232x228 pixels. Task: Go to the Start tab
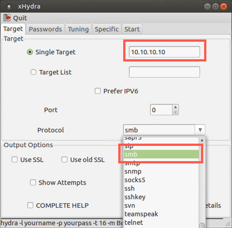point(132,29)
